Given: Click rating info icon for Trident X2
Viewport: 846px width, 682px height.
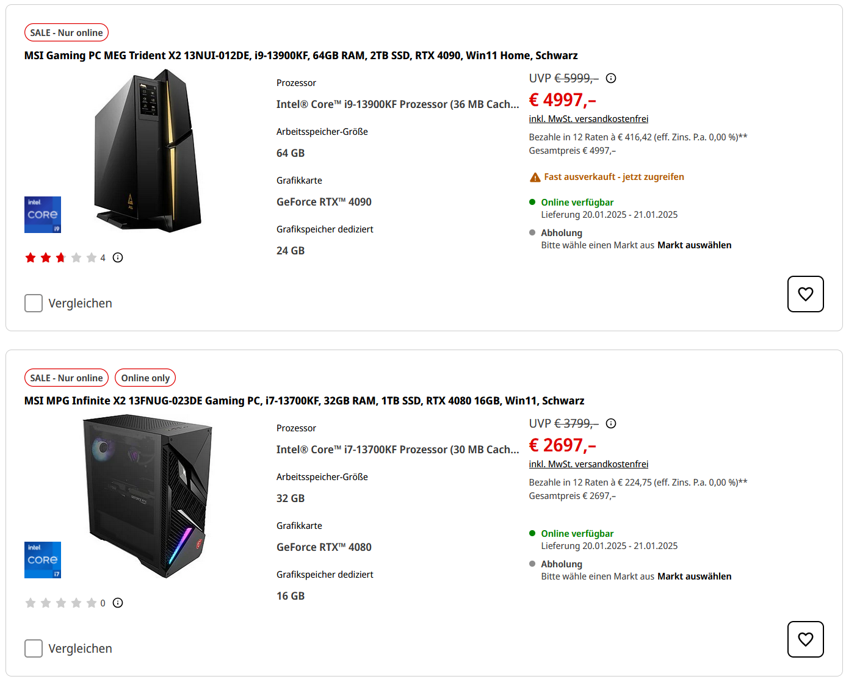Looking at the screenshot, I should pos(118,257).
